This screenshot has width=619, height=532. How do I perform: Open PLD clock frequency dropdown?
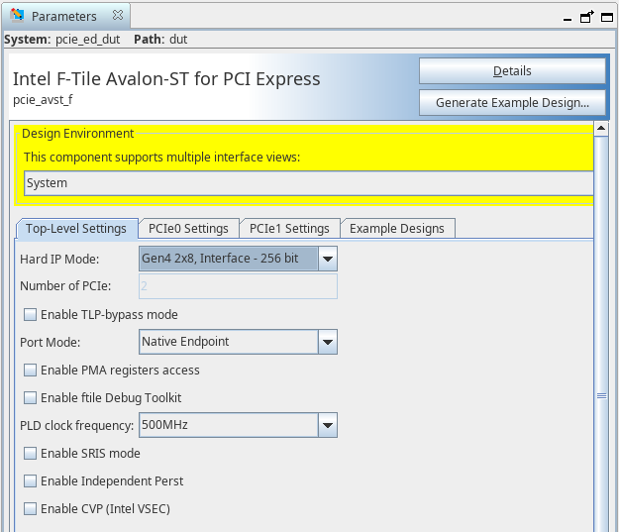coord(328,426)
